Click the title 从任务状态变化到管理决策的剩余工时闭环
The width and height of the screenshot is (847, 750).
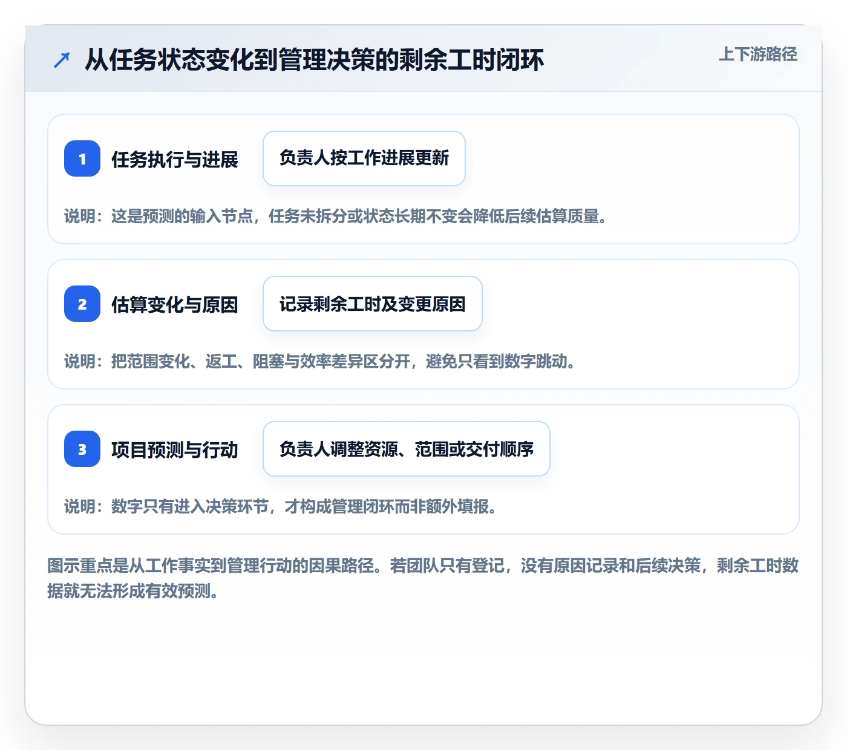[314, 60]
